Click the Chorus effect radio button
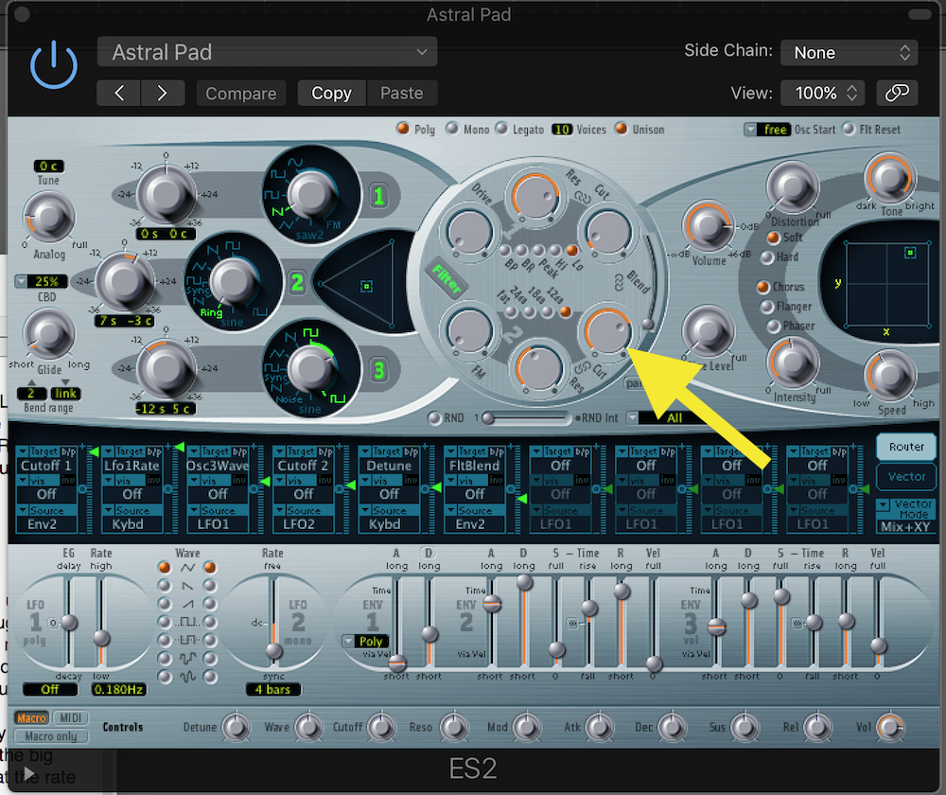946x795 pixels. (762, 287)
